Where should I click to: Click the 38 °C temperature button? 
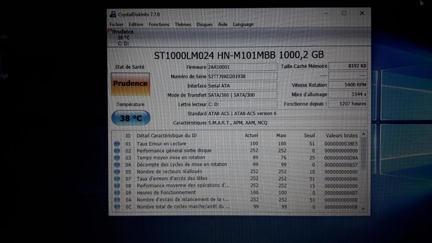[130, 118]
